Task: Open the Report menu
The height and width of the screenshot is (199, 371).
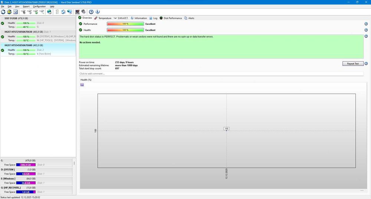Action: [26, 7]
